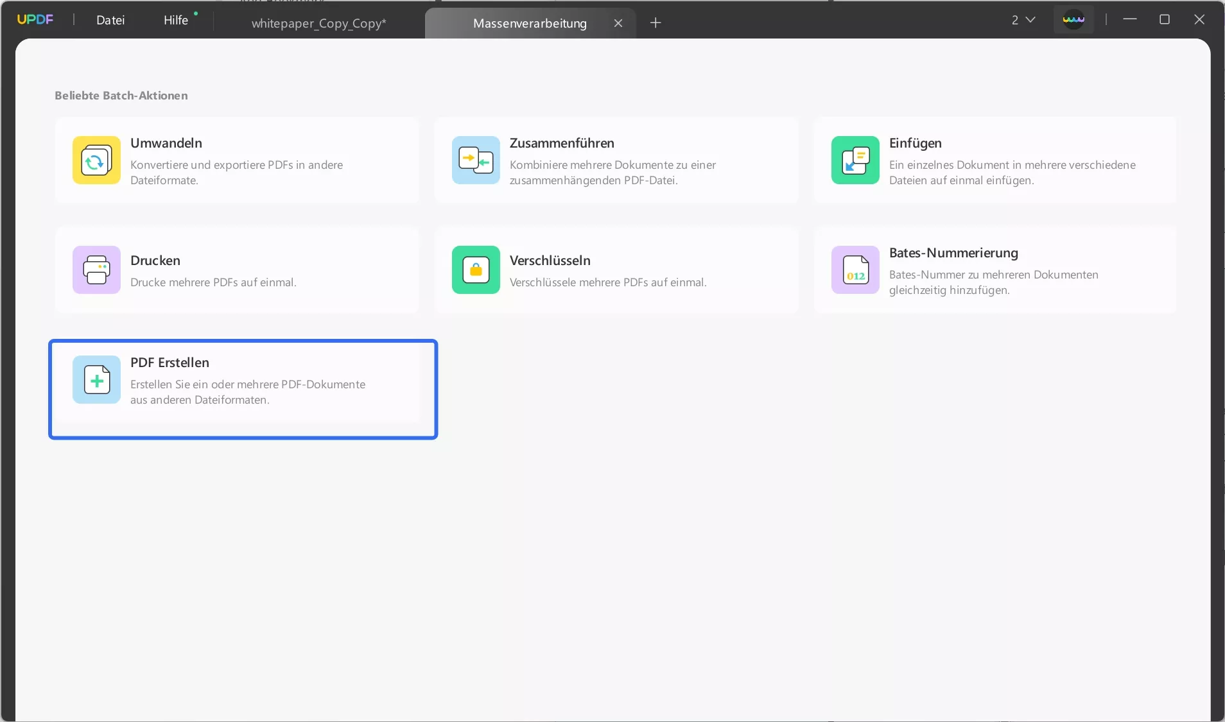Open the Verschlüsseln batch action title
Viewport: 1225px width, 722px height.
click(550, 261)
